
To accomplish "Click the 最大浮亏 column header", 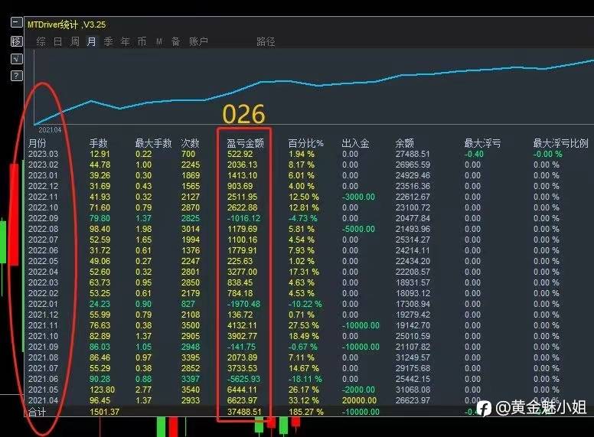I will tap(482, 143).
